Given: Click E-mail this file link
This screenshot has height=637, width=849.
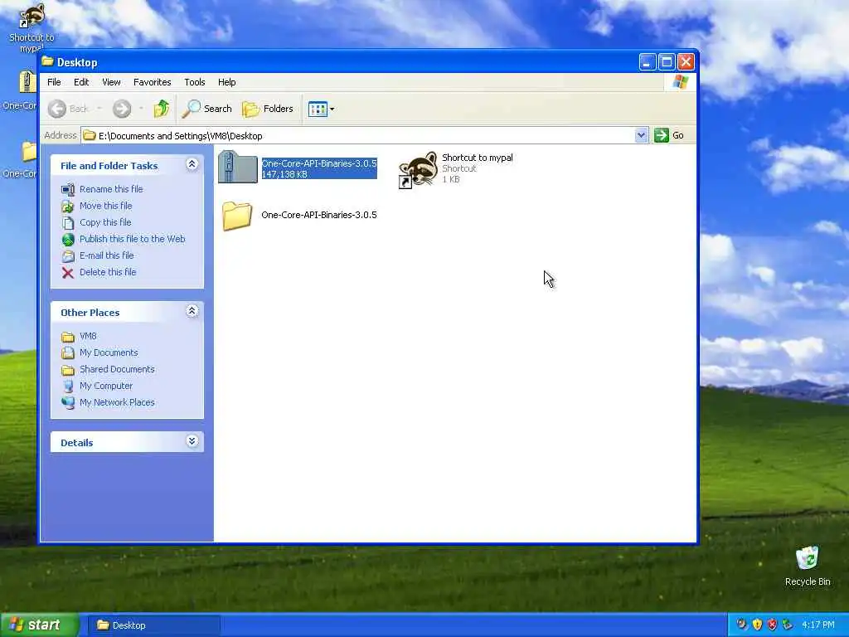Looking at the screenshot, I should 107,255.
